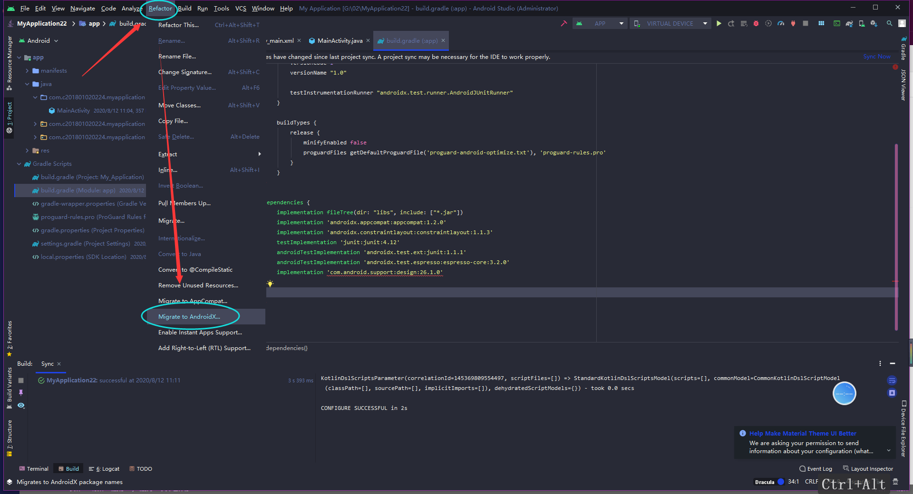Choose Remove Unused Resources menu item
913x494 pixels.
point(205,285)
